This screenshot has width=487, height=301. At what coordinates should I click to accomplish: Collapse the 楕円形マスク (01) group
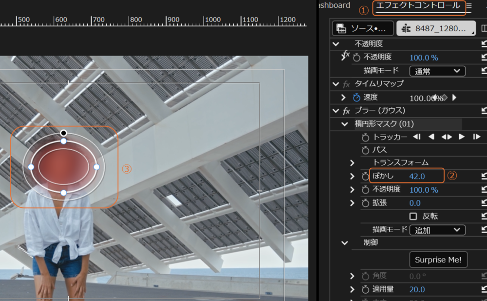(344, 124)
